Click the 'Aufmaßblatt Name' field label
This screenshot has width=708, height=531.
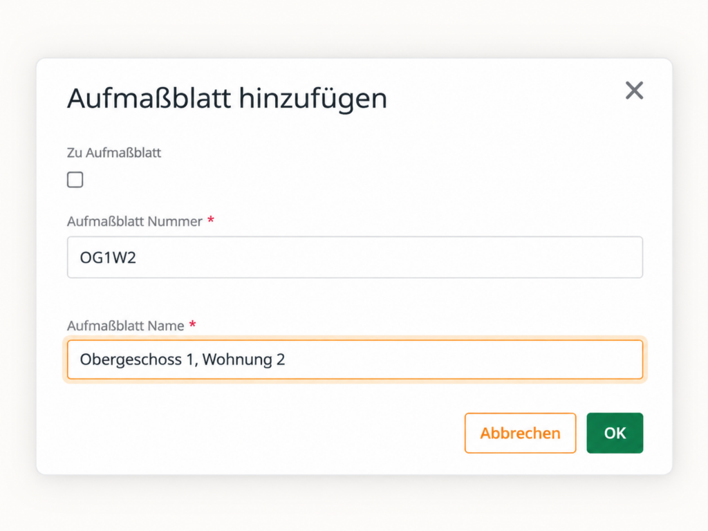[126, 326]
